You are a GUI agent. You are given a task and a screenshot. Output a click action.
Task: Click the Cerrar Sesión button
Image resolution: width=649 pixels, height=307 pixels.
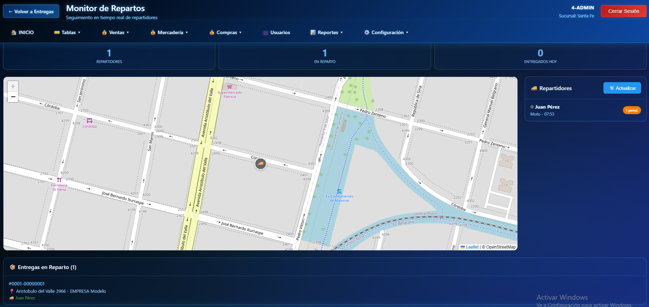coord(623,11)
